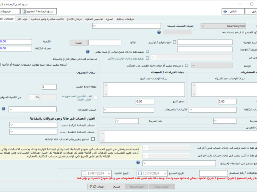The width and height of the screenshot is (257, 192).
Task: Open حساب البضاعة الزائدة dropdown
Action: pos(33,125)
